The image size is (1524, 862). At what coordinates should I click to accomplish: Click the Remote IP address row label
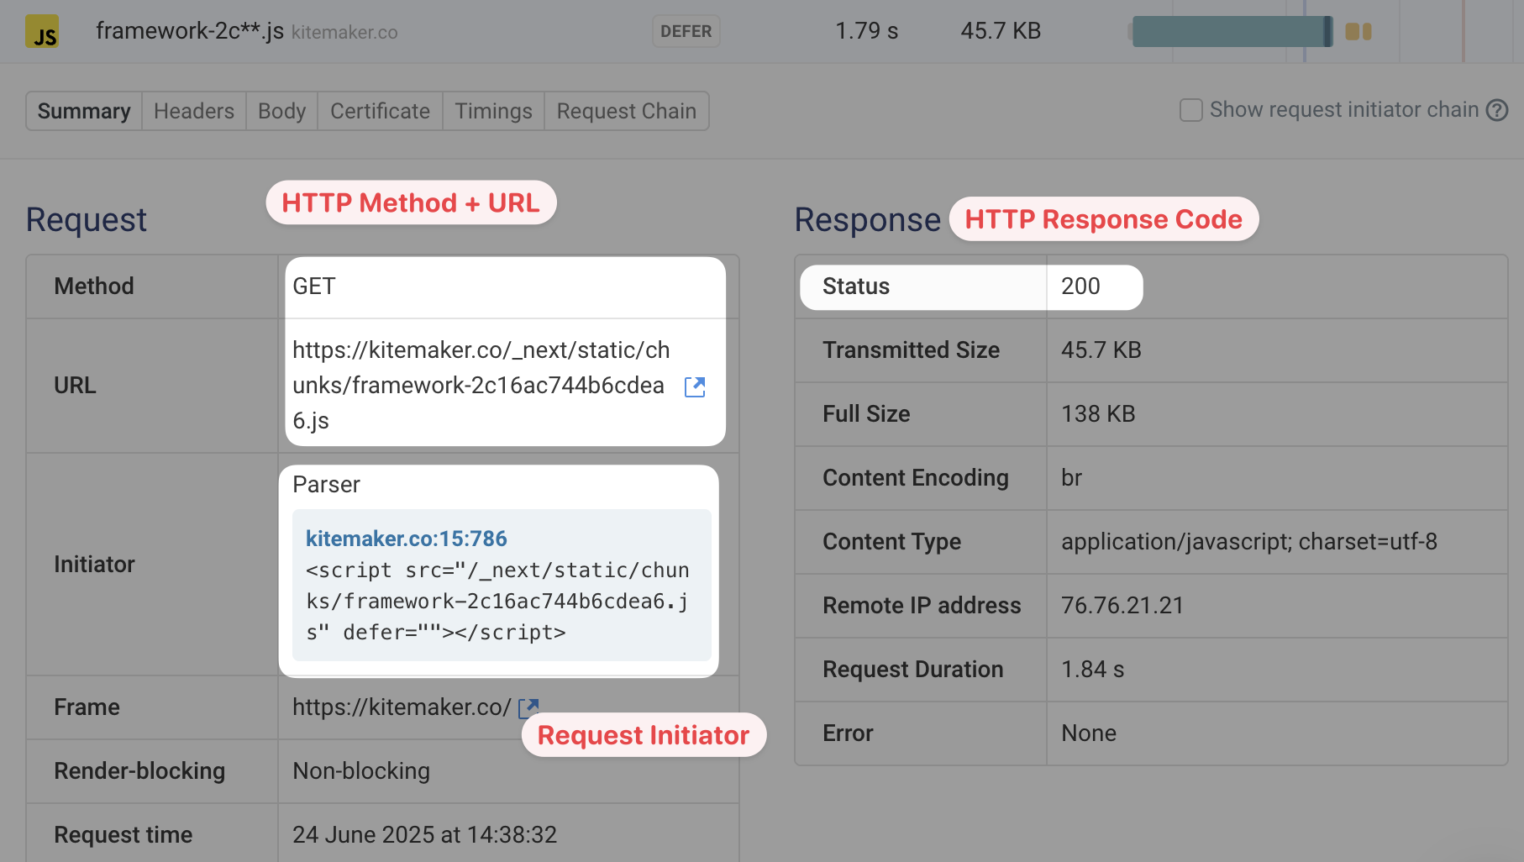[922, 606]
